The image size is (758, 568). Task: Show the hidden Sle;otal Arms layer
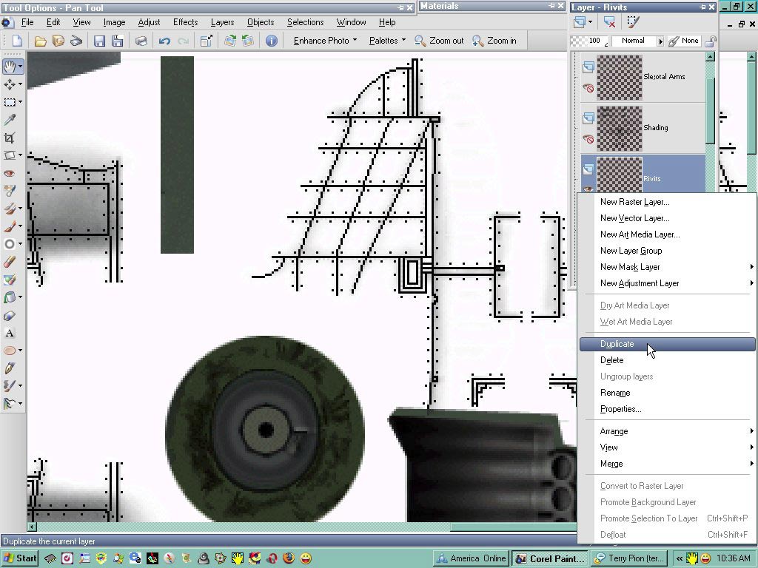(x=588, y=88)
